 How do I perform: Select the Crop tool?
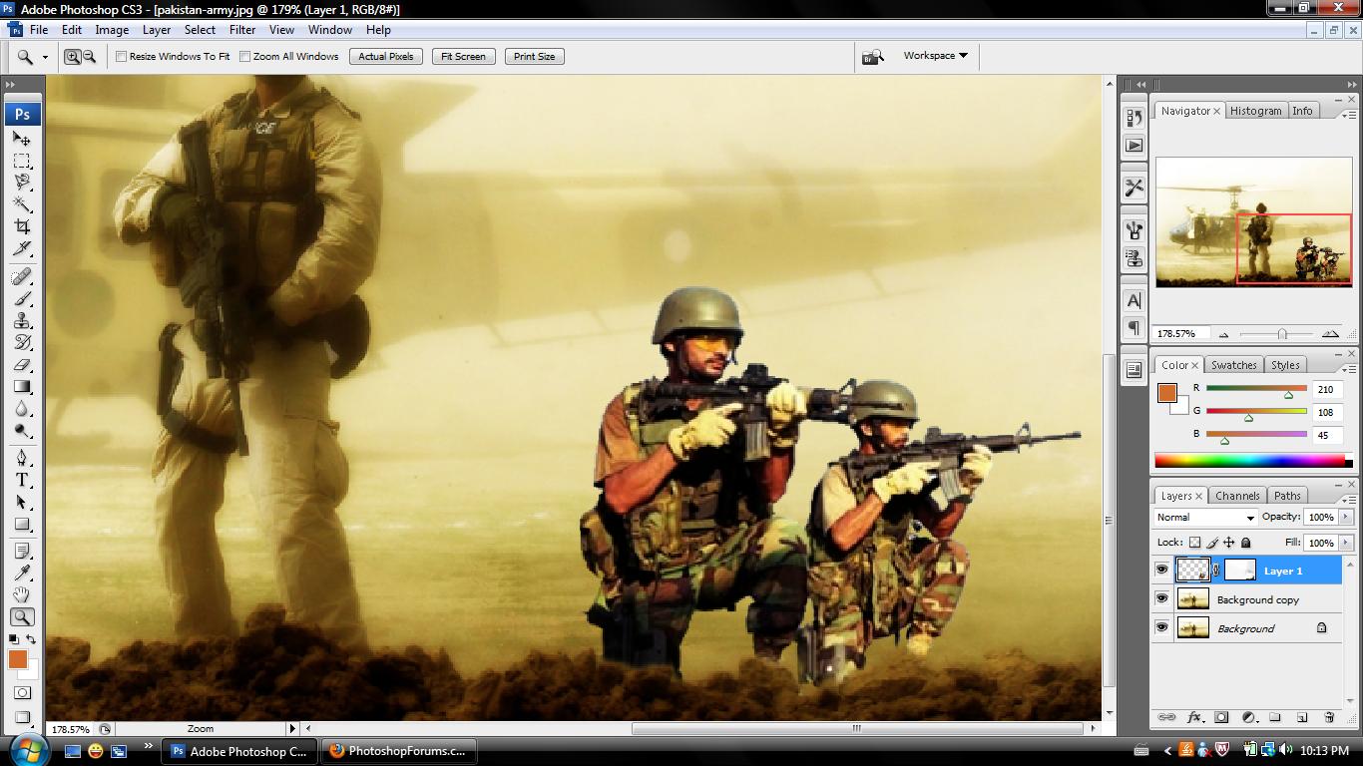[x=22, y=226]
